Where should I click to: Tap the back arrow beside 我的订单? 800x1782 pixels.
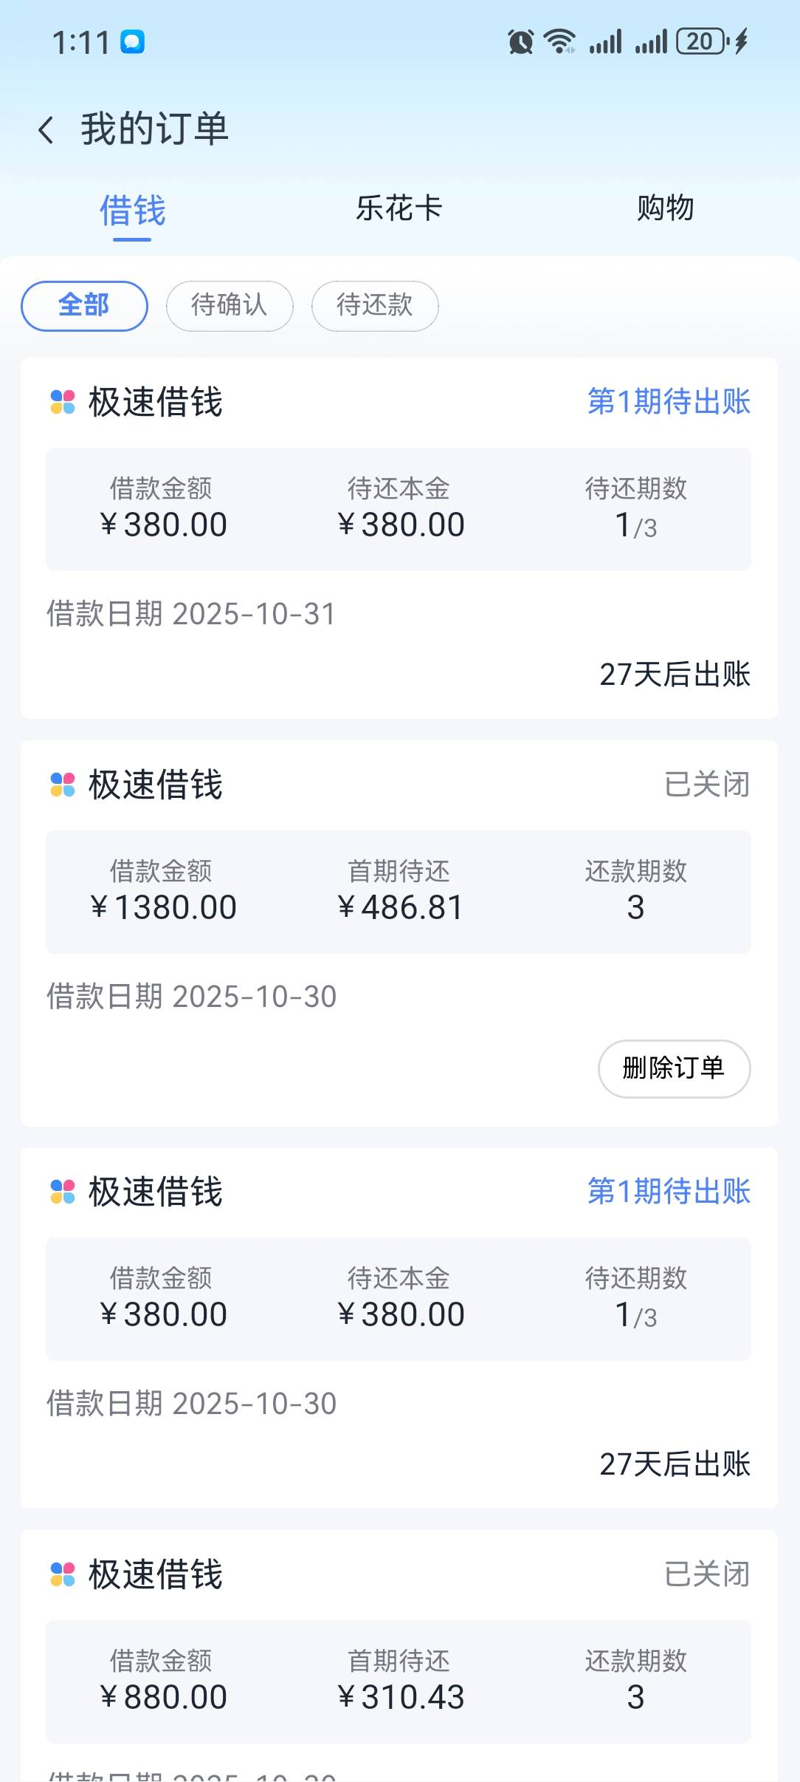[46, 130]
